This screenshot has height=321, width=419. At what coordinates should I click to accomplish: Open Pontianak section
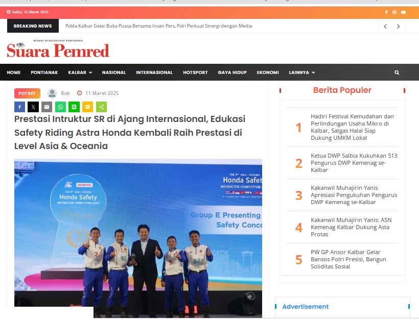(44, 72)
